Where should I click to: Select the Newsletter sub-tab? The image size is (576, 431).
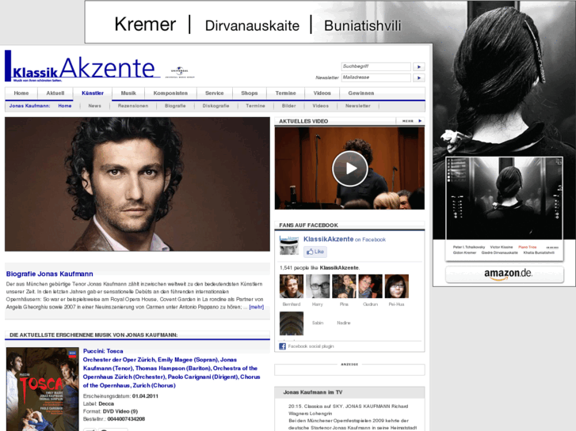tap(358, 106)
